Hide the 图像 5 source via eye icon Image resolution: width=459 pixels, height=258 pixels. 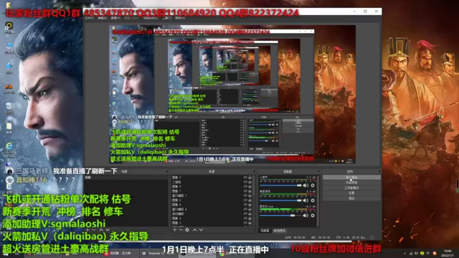(x=246, y=205)
